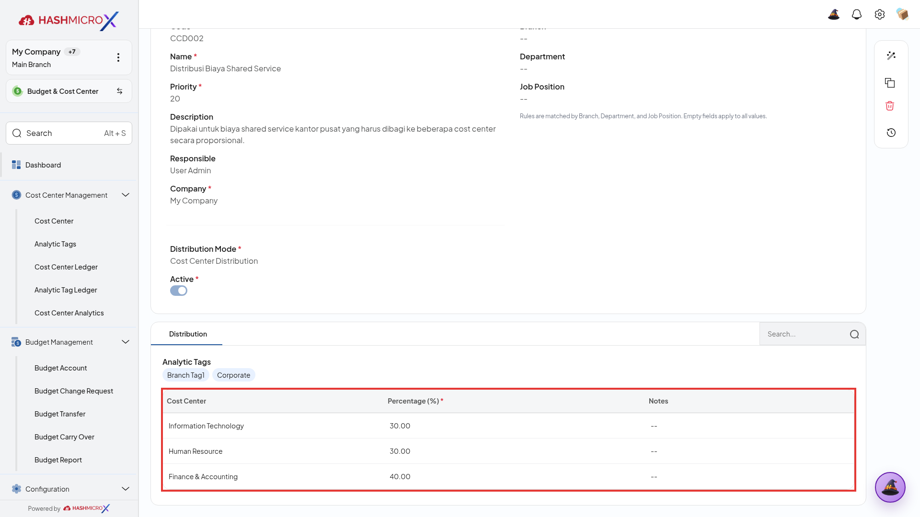This screenshot has width=920, height=517.
Task: Click the magnifier icon in Distribution search
Action: 854,334
